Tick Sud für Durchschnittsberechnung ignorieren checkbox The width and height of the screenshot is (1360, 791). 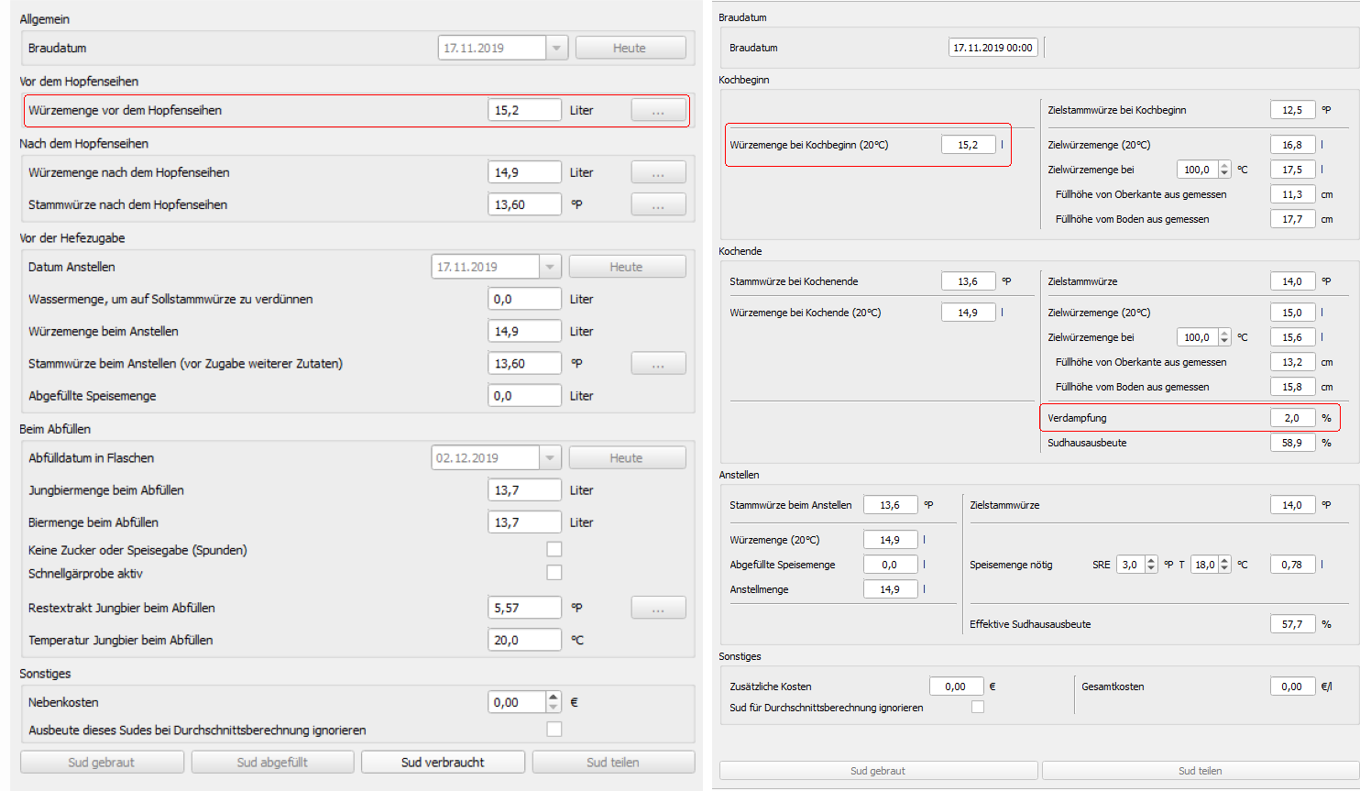pyautogui.click(x=978, y=707)
